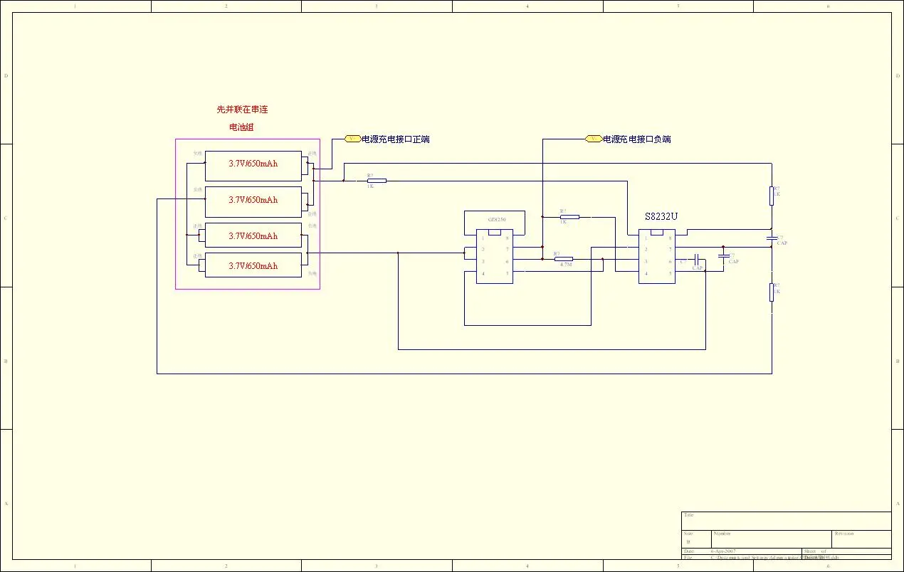Select the CAP capacitor tied to S8232U pin 7 line
The image size is (904, 572).
click(724, 255)
